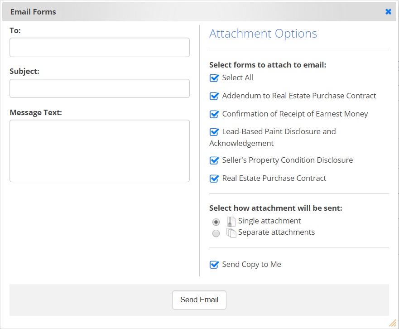399x329 pixels.
Task: Deselect Lead-Based Paint Disclosure form checkbox
Action: pos(214,132)
